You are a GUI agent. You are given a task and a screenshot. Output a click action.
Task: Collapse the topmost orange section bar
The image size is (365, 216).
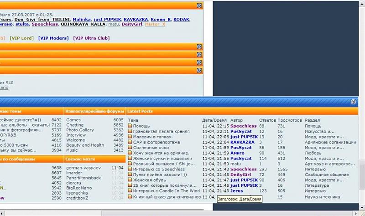(199, 6)
